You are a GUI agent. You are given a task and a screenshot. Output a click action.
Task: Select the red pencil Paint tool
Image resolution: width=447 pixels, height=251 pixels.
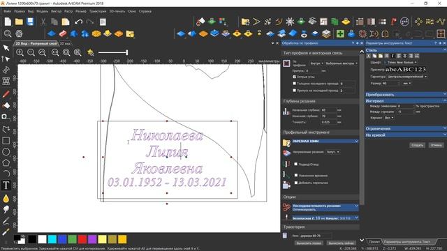tap(6, 94)
